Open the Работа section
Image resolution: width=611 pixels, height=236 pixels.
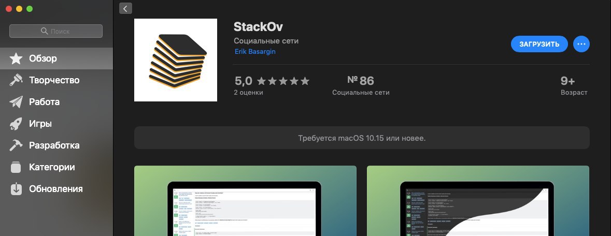pos(56,102)
